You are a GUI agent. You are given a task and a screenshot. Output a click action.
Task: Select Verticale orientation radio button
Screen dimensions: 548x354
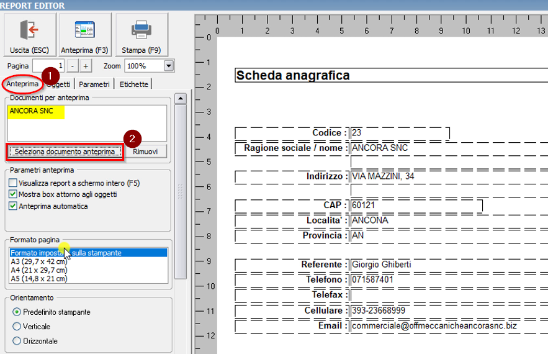click(x=17, y=326)
